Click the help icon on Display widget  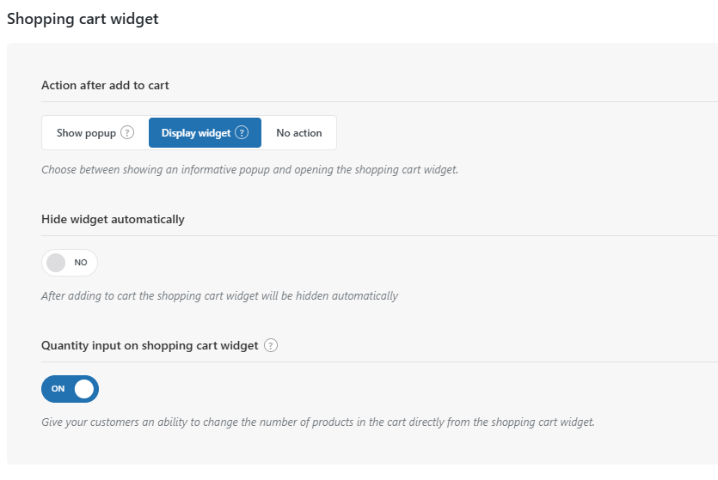coord(242,132)
